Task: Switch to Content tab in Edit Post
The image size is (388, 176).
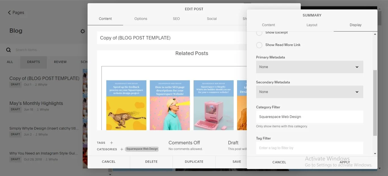Action: 105,19
